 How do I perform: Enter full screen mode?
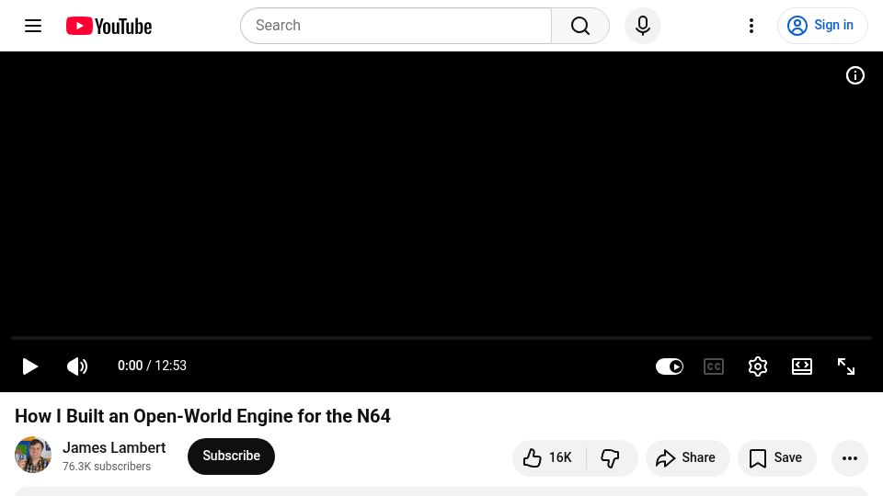(846, 366)
